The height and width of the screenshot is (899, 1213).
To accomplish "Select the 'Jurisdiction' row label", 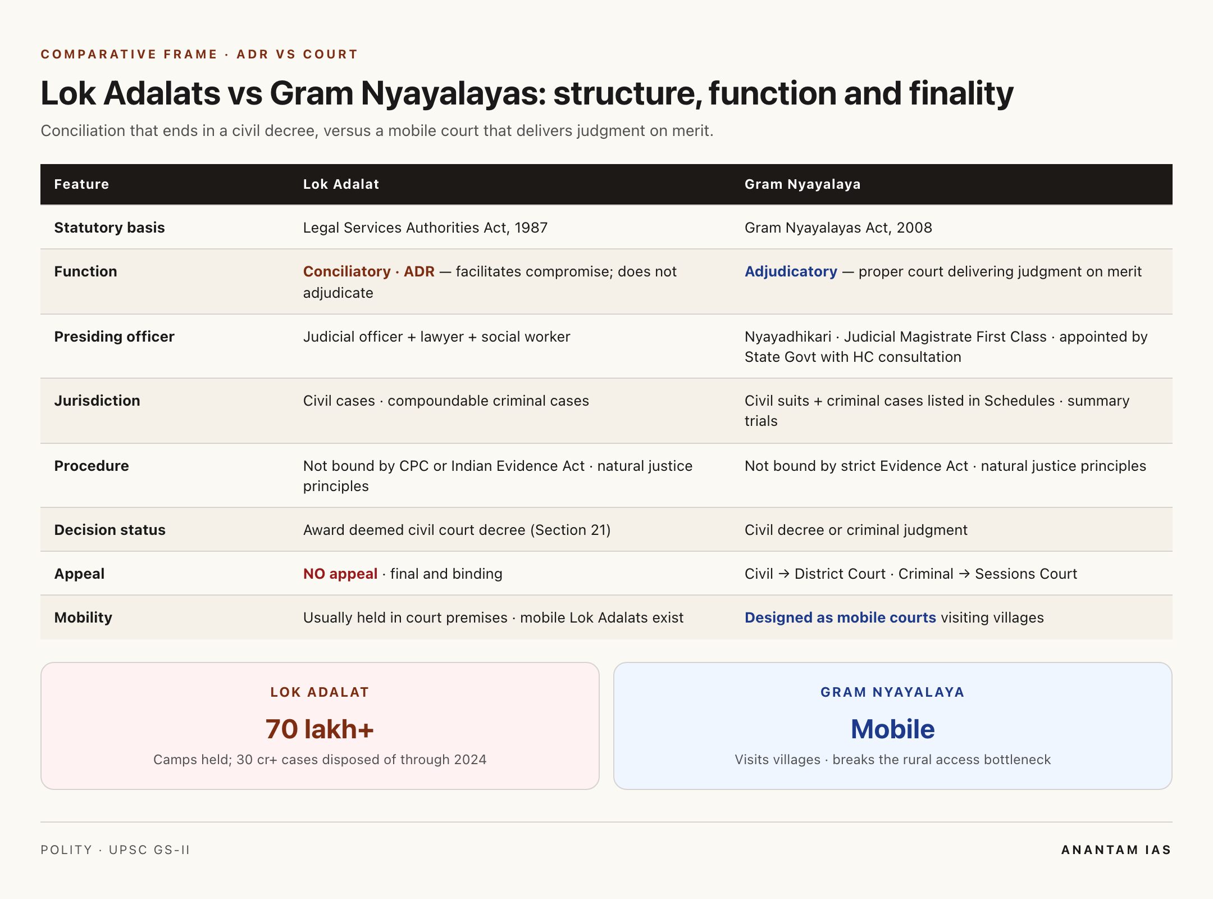I will [97, 401].
